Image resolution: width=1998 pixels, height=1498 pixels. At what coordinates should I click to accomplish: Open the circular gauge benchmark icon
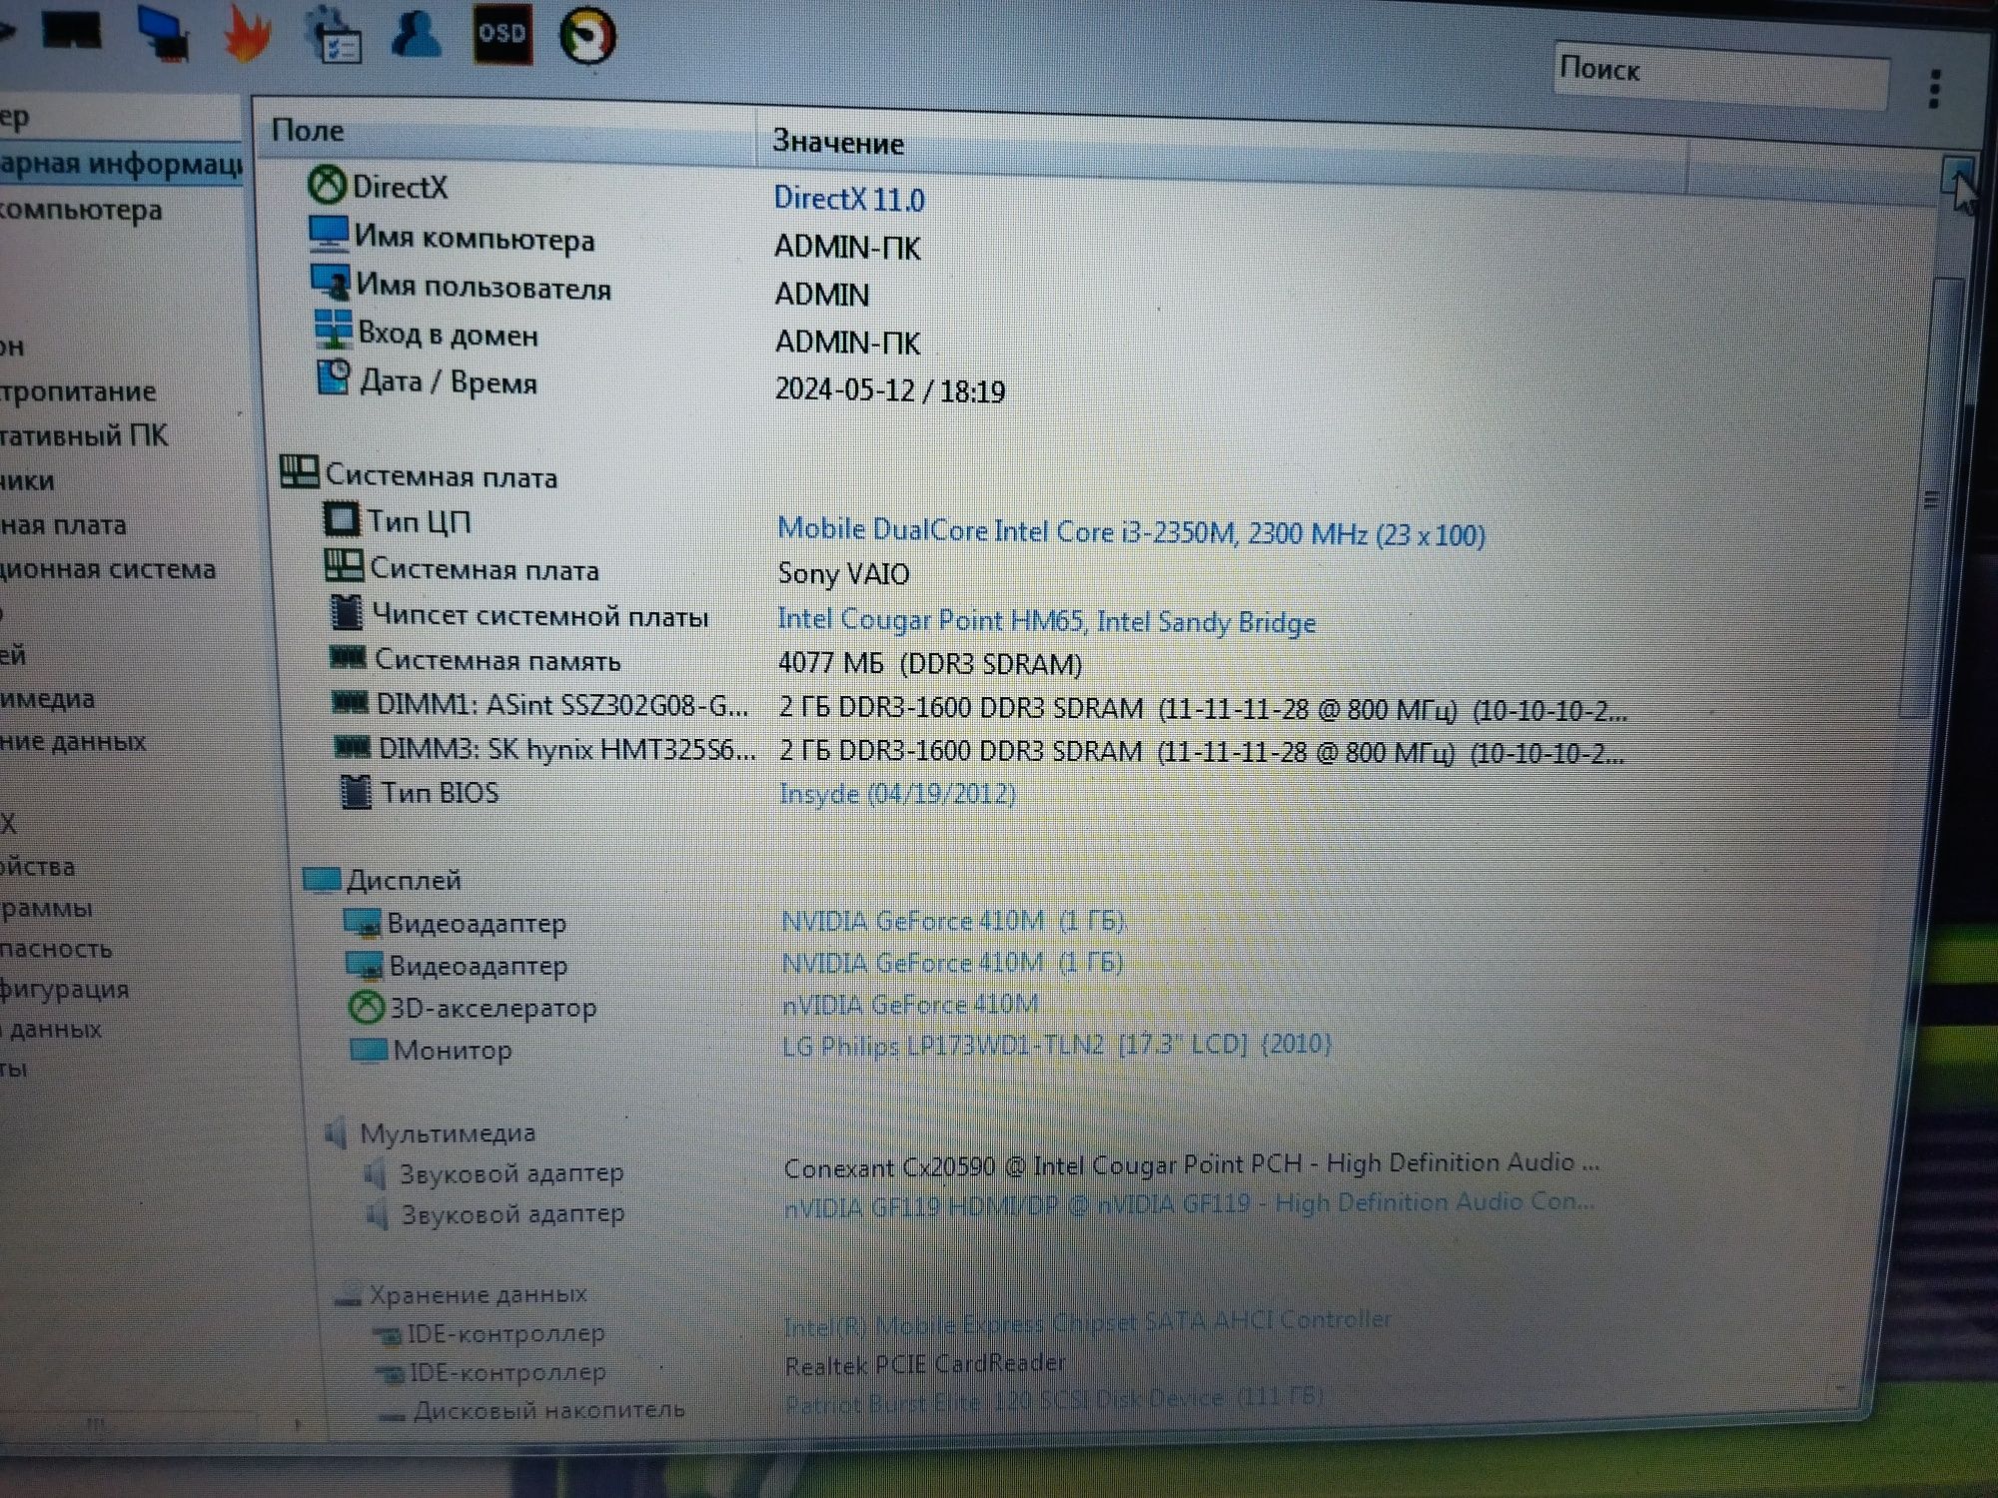point(586,36)
